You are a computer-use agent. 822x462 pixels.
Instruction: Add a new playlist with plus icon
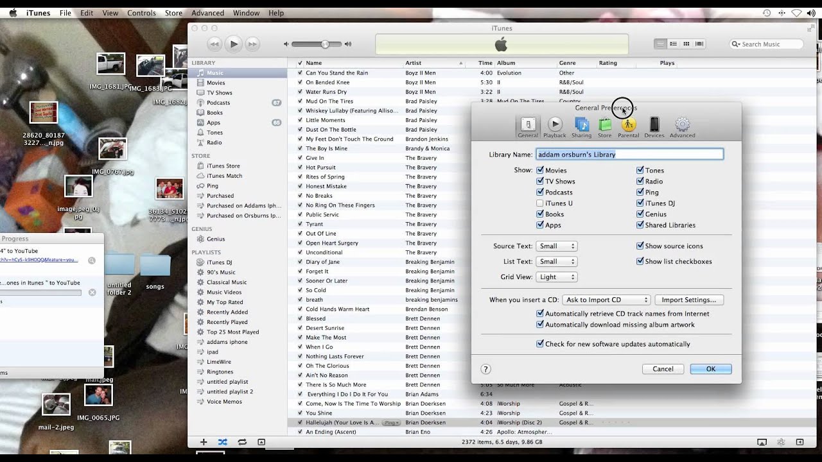coord(204,442)
